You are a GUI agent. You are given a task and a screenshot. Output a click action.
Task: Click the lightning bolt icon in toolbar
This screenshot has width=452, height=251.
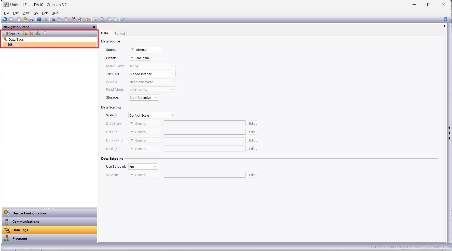(x=123, y=19)
